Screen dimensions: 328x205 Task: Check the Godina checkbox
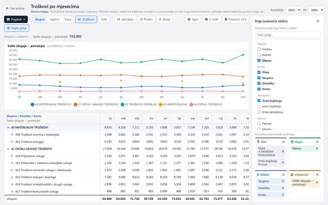click(259, 49)
